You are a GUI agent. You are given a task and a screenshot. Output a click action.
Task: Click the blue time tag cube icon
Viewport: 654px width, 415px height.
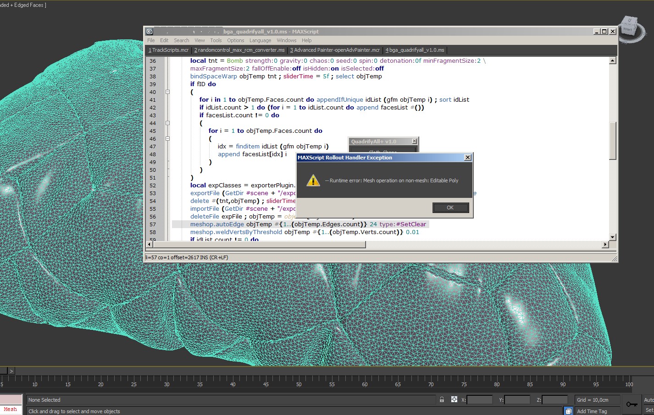[x=568, y=410]
